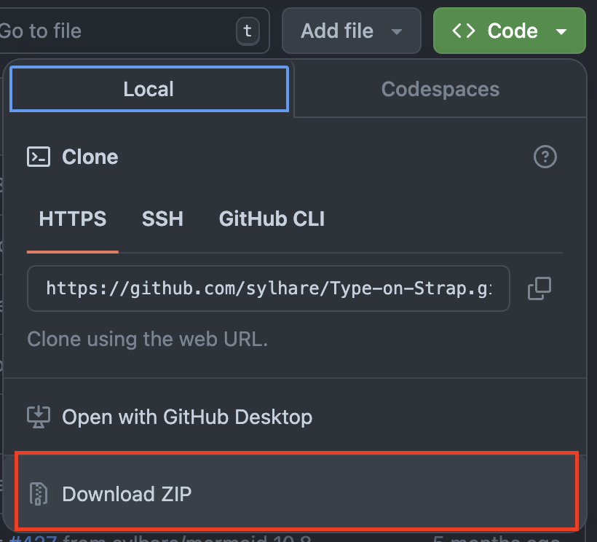Download the repository as ZIP
597x542 pixels.
(127, 494)
